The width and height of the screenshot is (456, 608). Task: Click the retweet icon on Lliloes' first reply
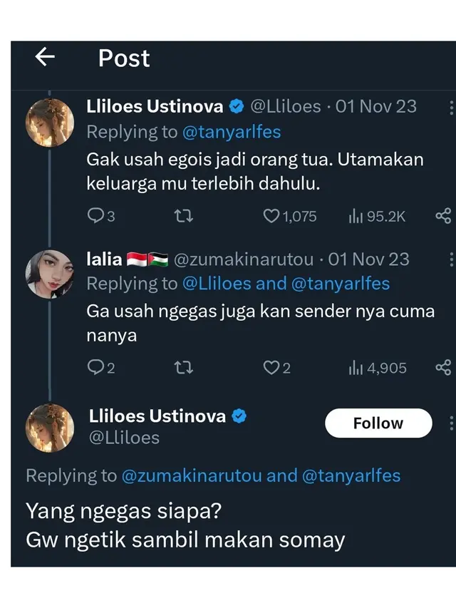click(x=183, y=215)
